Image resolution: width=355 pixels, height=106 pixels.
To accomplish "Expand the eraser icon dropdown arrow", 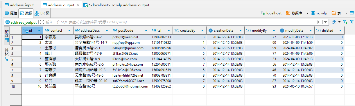I will (x=339, y=22).
